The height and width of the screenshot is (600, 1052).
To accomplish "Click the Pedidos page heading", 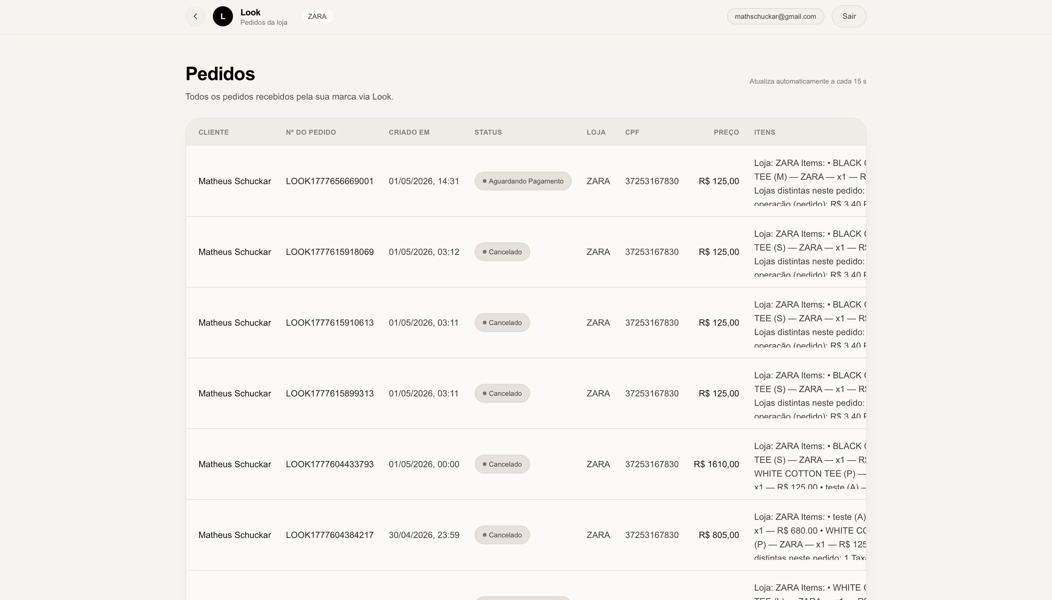I will 220,74.
